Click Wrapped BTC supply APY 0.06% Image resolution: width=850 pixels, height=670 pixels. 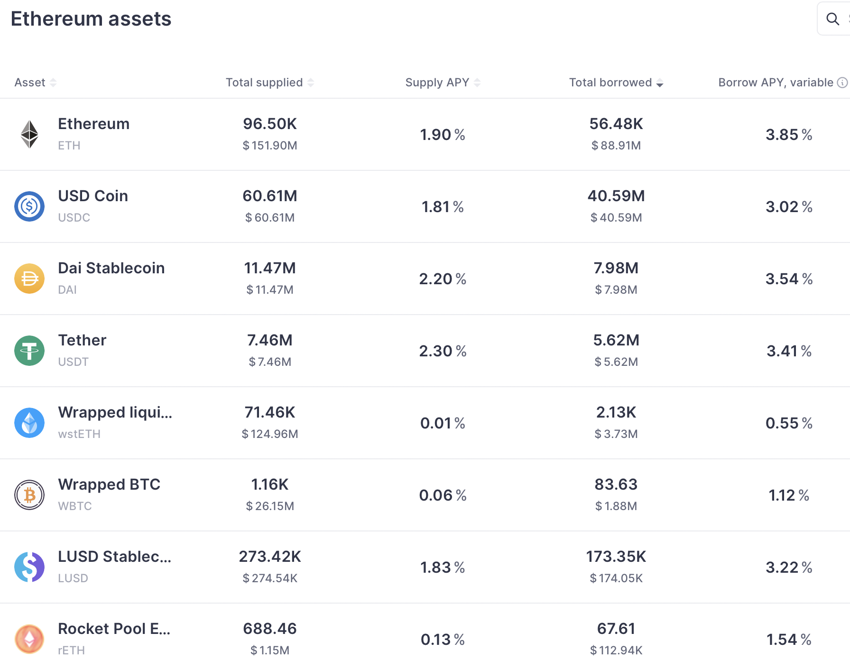[x=443, y=495]
